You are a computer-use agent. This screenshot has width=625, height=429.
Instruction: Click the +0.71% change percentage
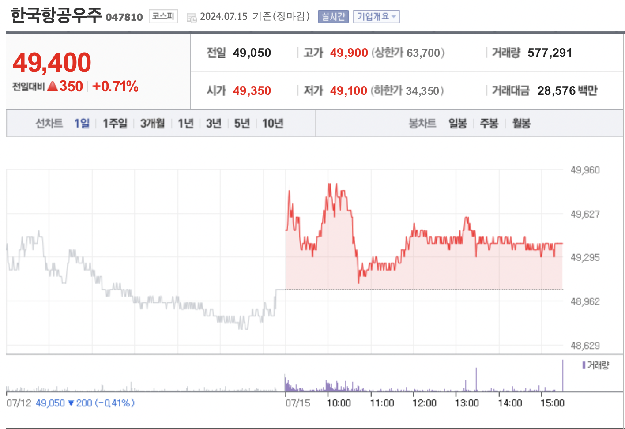[115, 86]
